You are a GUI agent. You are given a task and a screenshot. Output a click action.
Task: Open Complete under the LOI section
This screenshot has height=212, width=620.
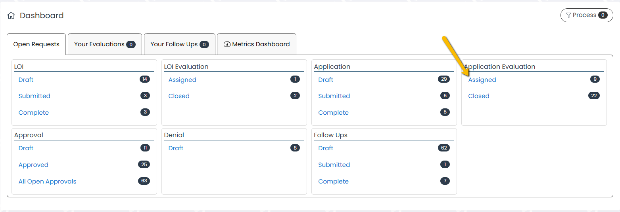pyautogui.click(x=34, y=113)
